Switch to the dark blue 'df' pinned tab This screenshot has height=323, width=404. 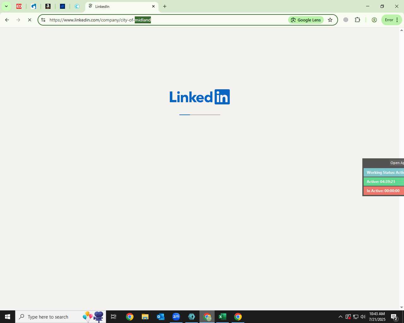click(62, 6)
